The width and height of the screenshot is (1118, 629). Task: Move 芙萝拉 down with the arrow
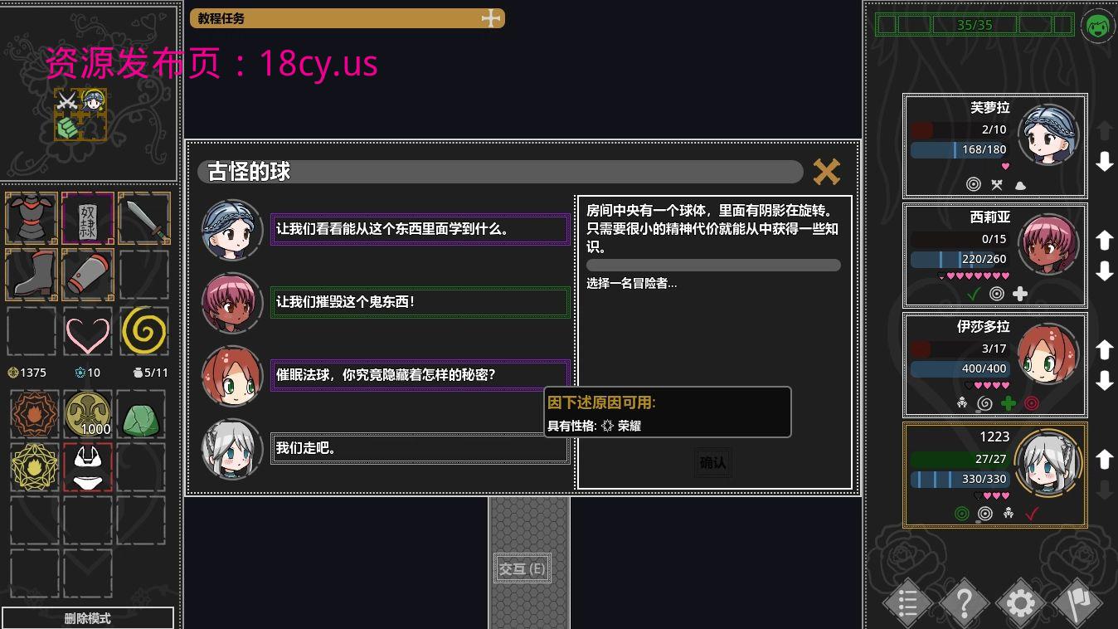pos(1104,162)
